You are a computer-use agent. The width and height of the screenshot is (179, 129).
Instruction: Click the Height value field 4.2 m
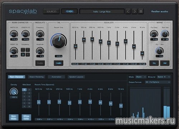pyautogui.click(x=14, y=56)
